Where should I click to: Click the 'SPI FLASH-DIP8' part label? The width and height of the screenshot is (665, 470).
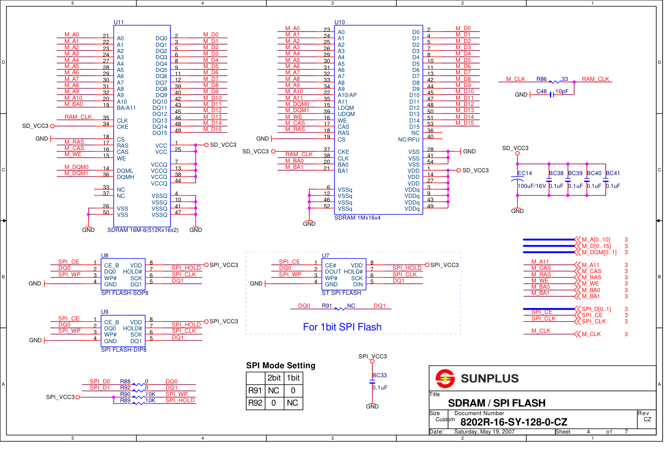click(x=124, y=350)
